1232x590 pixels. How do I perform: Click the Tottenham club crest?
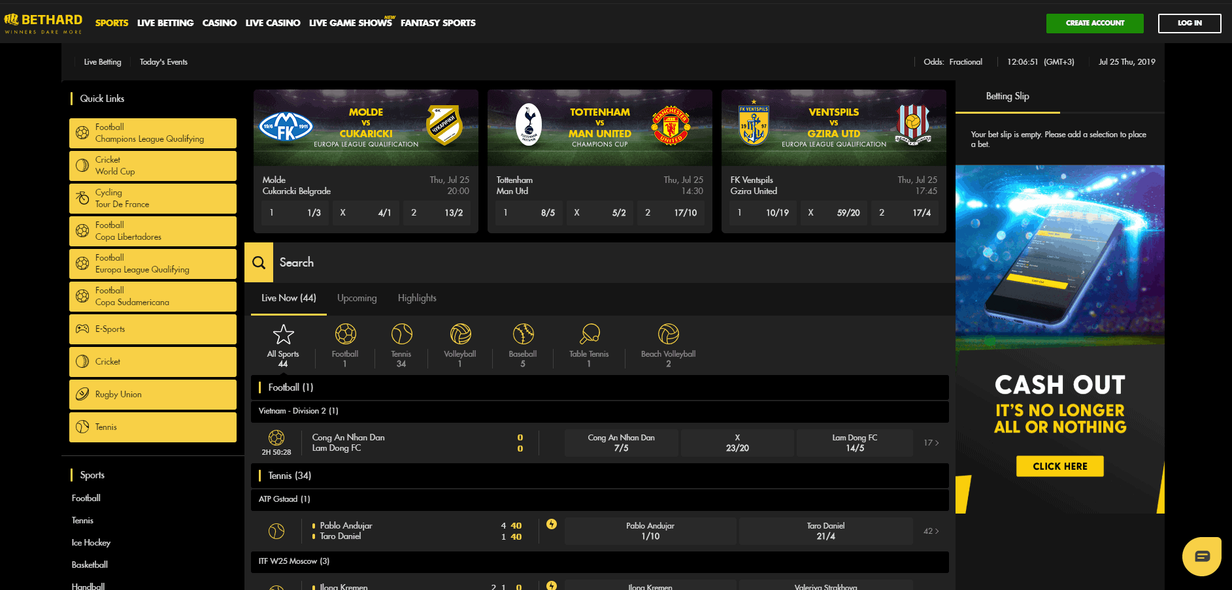tap(529, 124)
